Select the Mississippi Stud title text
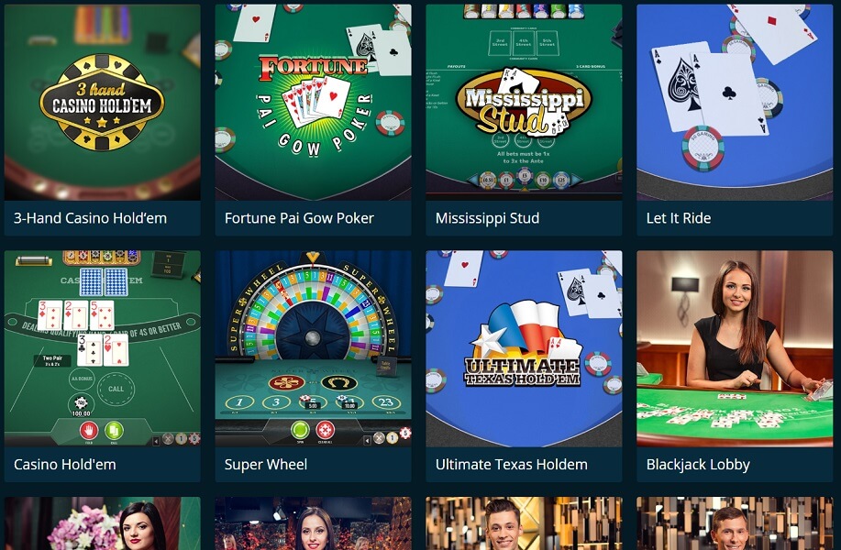This screenshot has height=550, width=841. click(x=487, y=218)
